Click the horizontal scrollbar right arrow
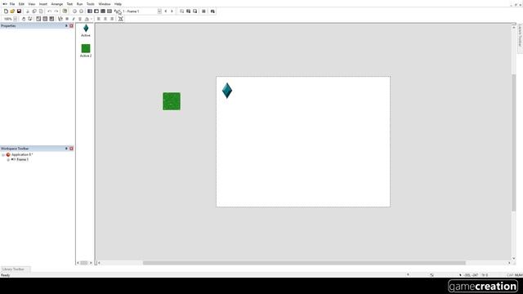This screenshot has height=294, width=523. (509, 263)
